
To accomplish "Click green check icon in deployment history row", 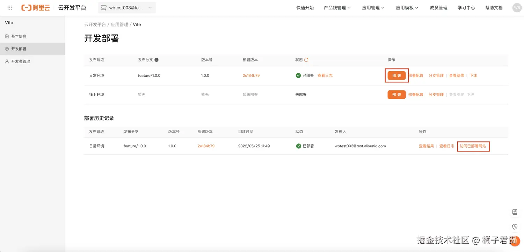I will (298, 146).
